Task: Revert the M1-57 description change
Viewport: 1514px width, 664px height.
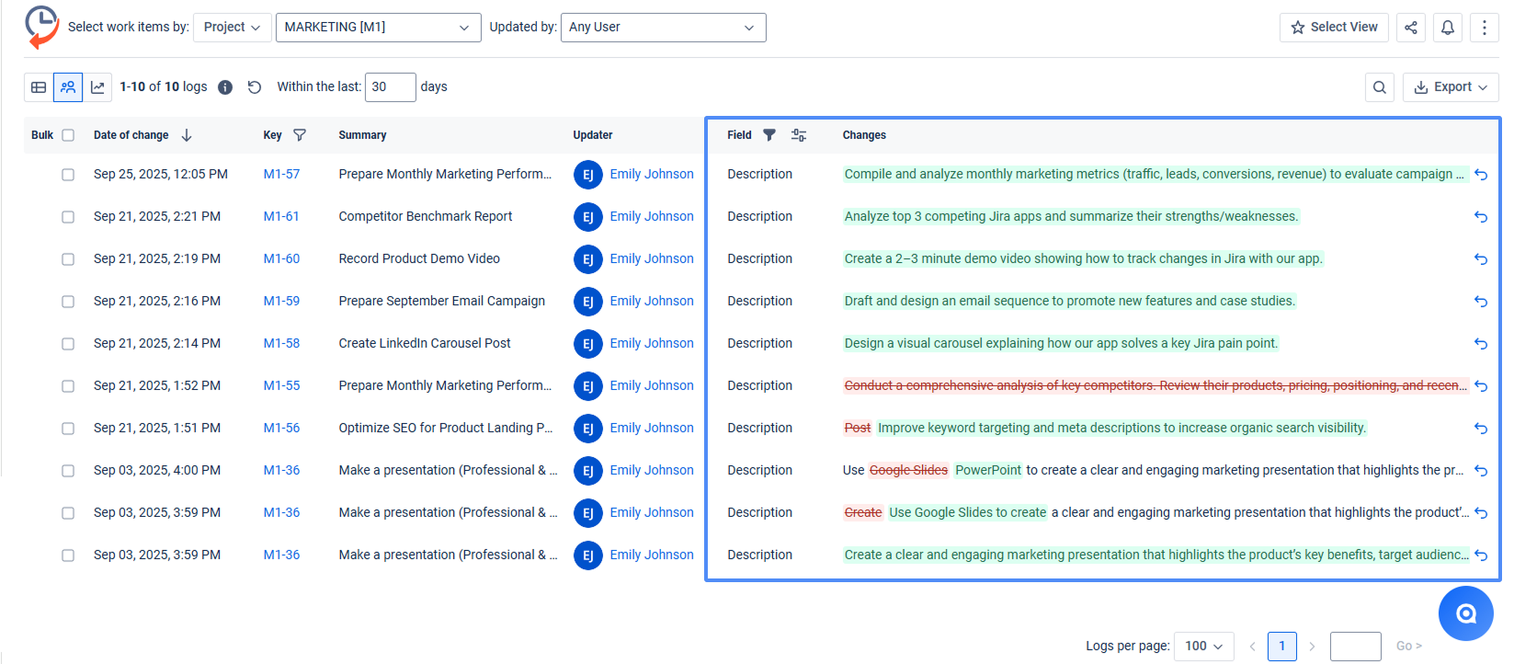Action: click(x=1480, y=175)
